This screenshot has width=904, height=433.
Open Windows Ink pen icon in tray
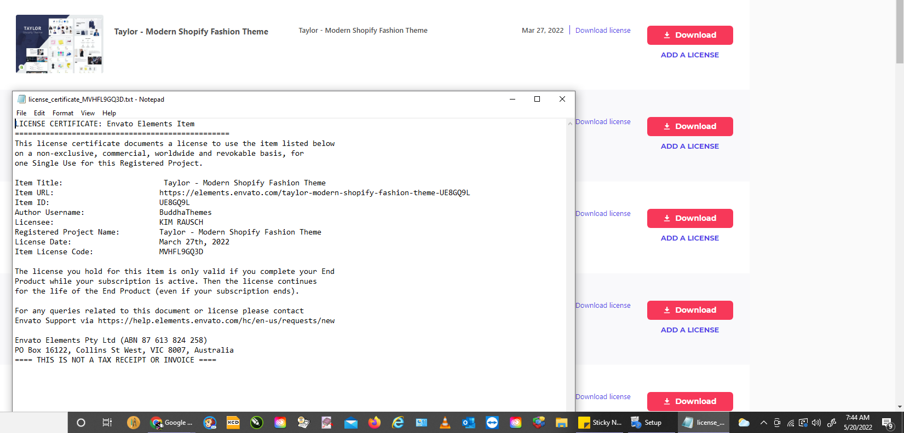pos(831,423)
